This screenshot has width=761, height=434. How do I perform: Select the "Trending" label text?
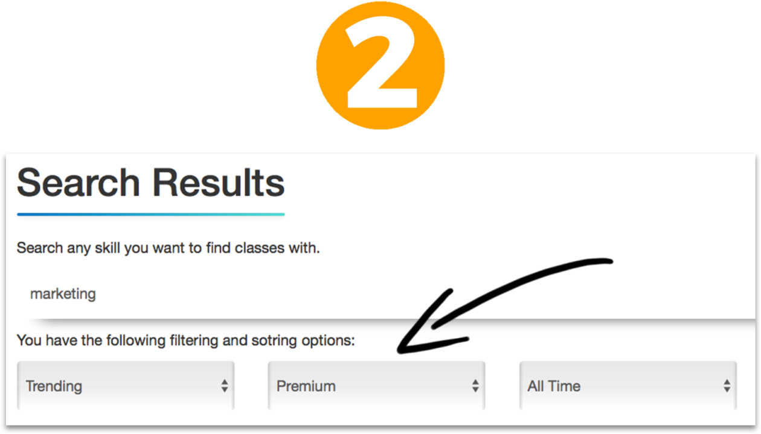(x=54, y=386)
